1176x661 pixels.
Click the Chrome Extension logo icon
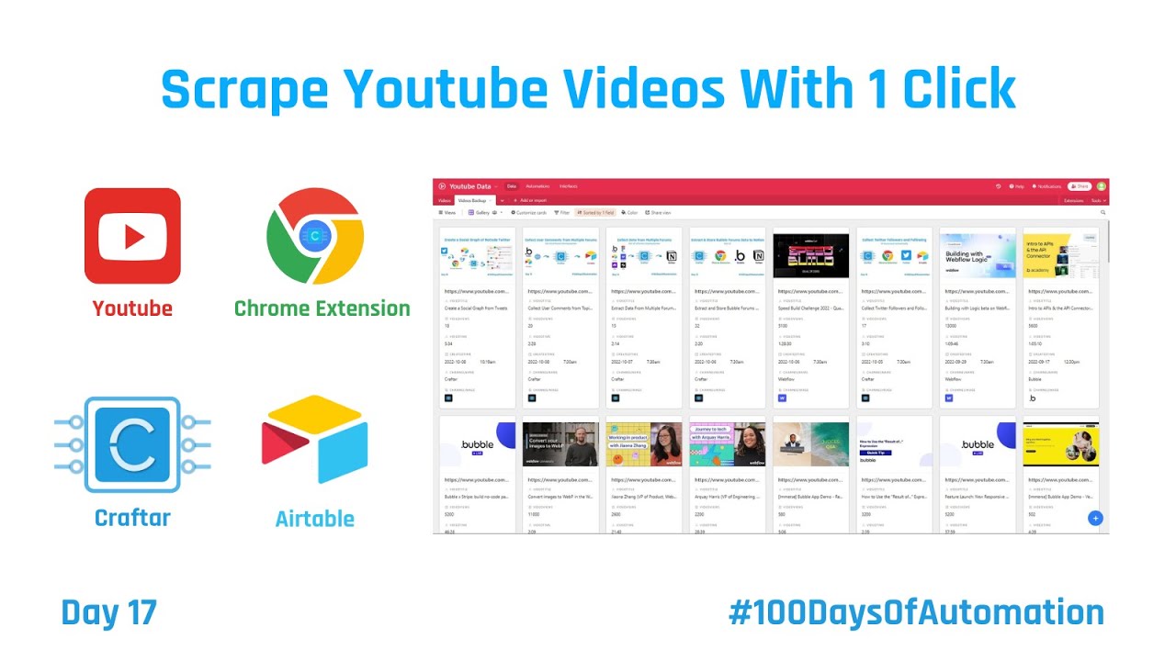coord(315,236)
